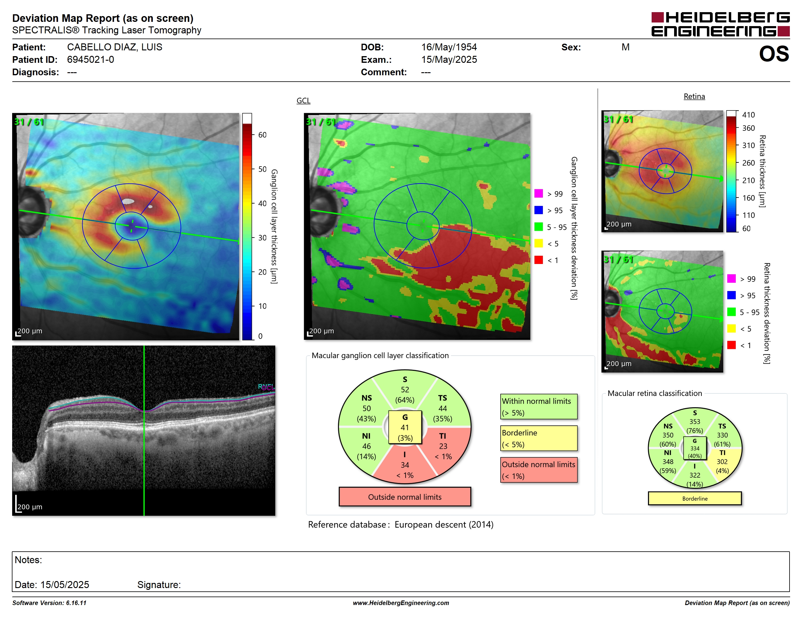This screenshot has width=802, height=619.
Task: Click the red < 1 GCL legend swatch
Action: [538, 260]
